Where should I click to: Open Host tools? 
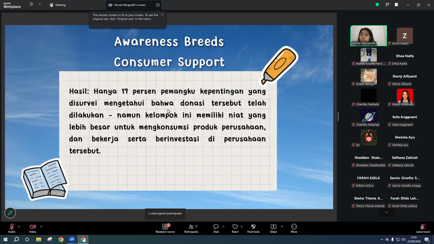coord(253,228)
